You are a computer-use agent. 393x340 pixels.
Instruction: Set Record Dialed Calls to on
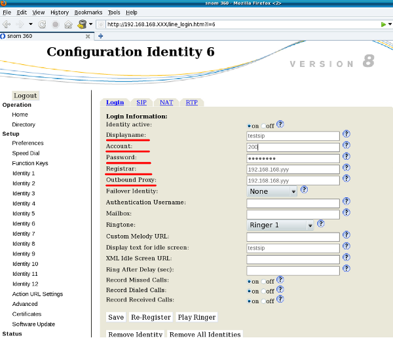point(249,292)
